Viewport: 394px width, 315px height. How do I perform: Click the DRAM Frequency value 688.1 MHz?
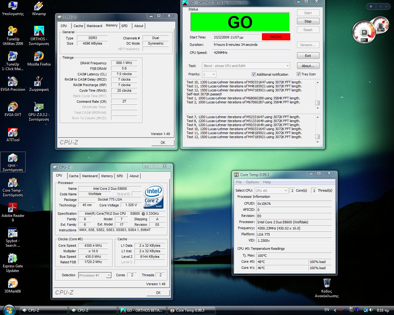tap(124, 63)
